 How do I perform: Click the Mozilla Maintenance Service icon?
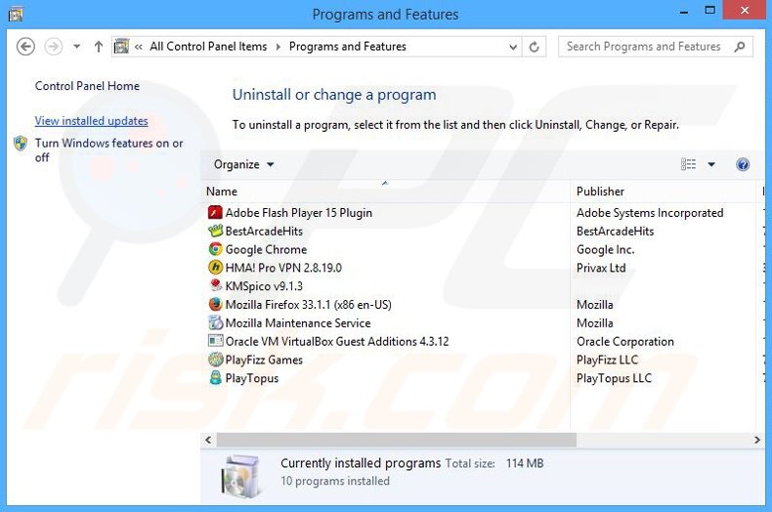click(215, 323)
